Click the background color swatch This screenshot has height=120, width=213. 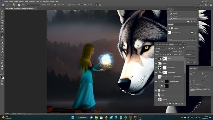3,78
